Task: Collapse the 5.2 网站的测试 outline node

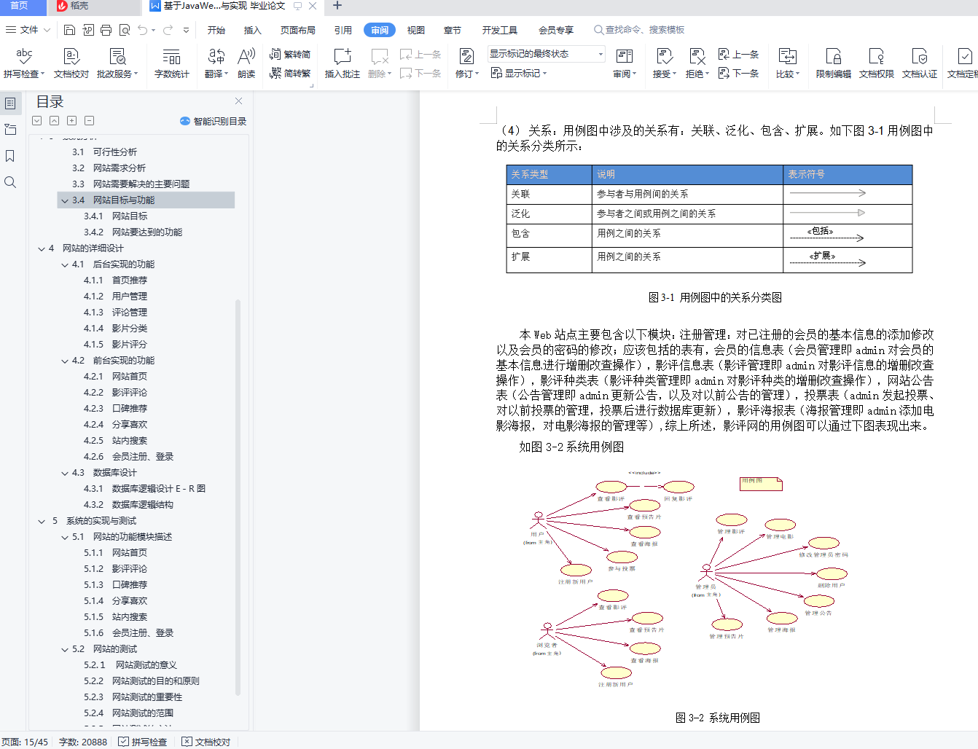Action: 65,649
